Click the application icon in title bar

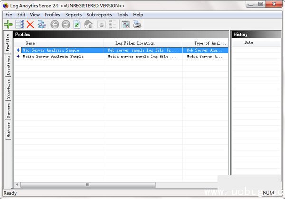5,6
